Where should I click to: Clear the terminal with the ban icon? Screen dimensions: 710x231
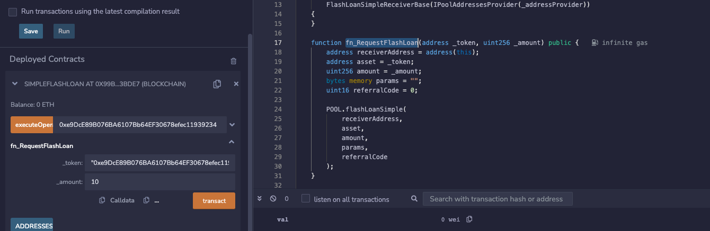click(273, 199)
